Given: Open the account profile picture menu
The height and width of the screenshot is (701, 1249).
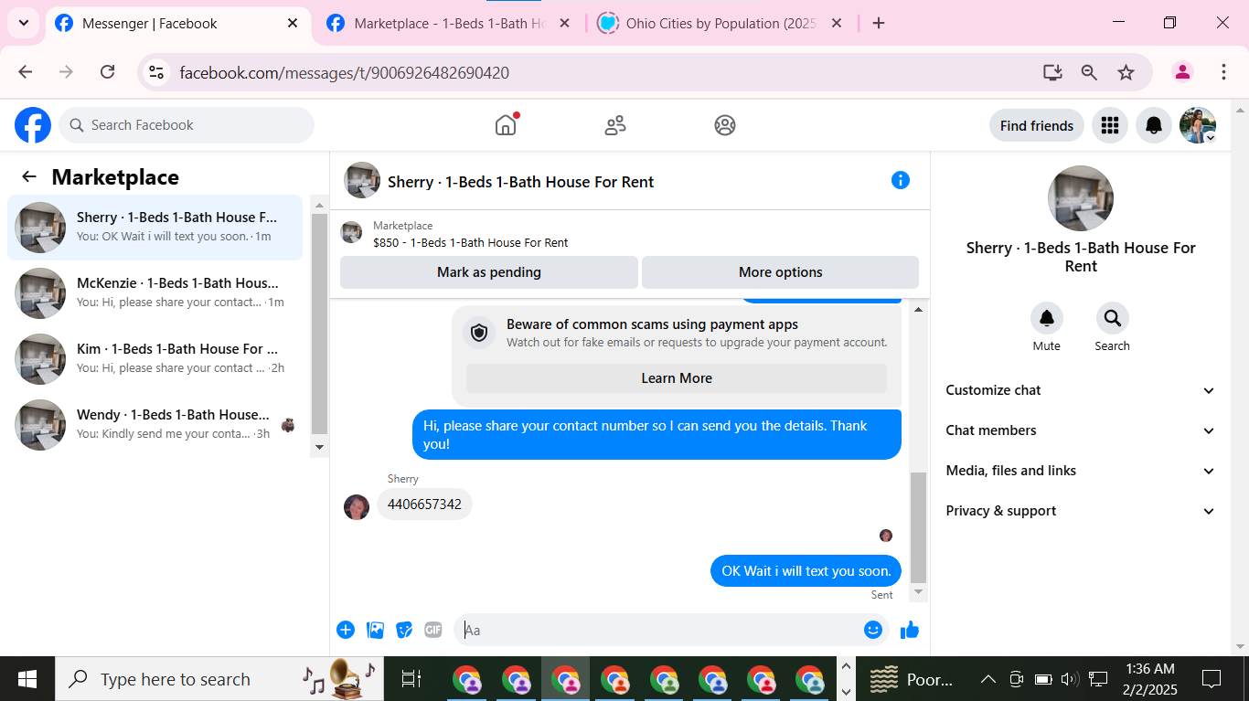Looking at the screenshot, I should (x=1198, y=125).
